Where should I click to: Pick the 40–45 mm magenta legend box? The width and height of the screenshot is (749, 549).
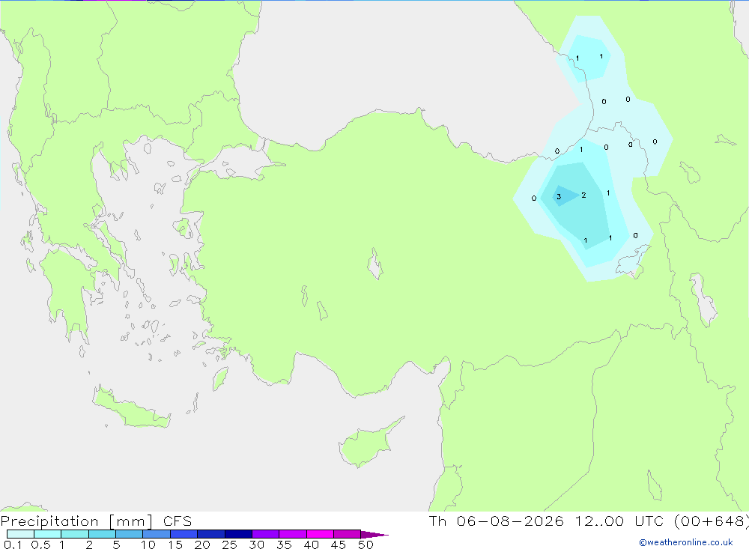[320, 534]
